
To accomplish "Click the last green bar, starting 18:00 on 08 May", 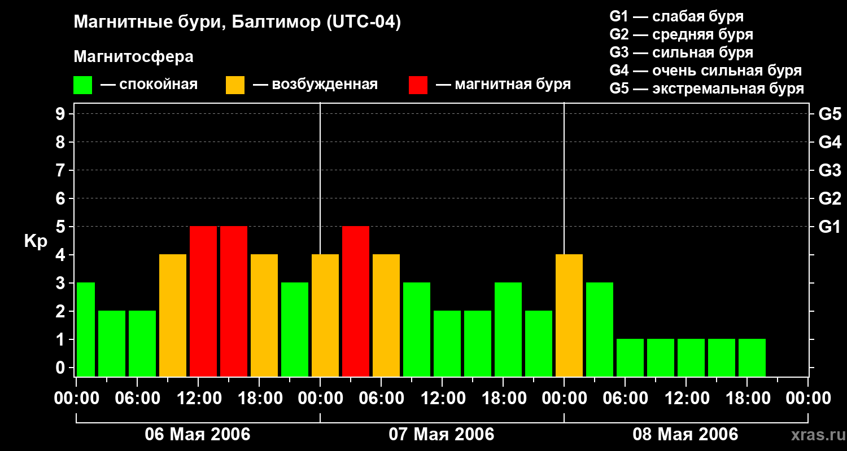I will [x=752, y=358].
